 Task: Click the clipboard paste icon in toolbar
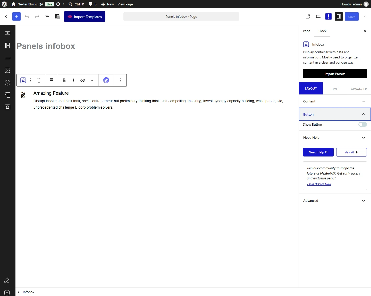[58, 16]
